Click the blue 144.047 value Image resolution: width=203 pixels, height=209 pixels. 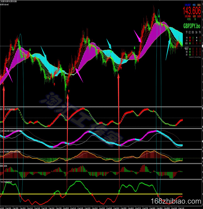pos(188,5)
